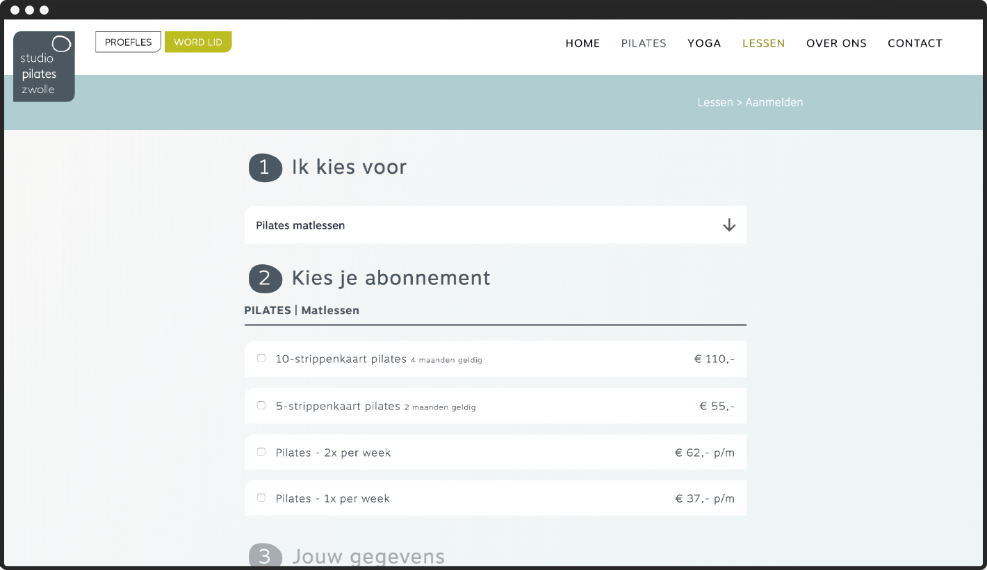Click the studio pilates zwolle logo
Image resolution: width=987 pixels, height=570 pixels.
[x=44, y=67]
